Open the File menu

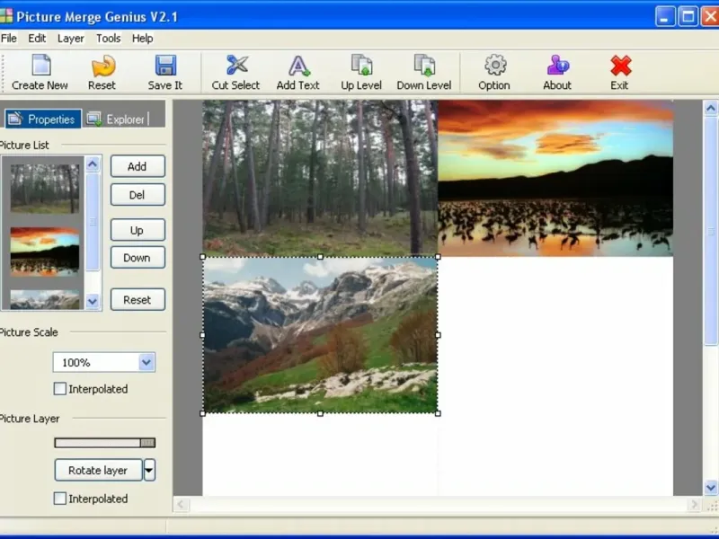click(x=9, y=39)
